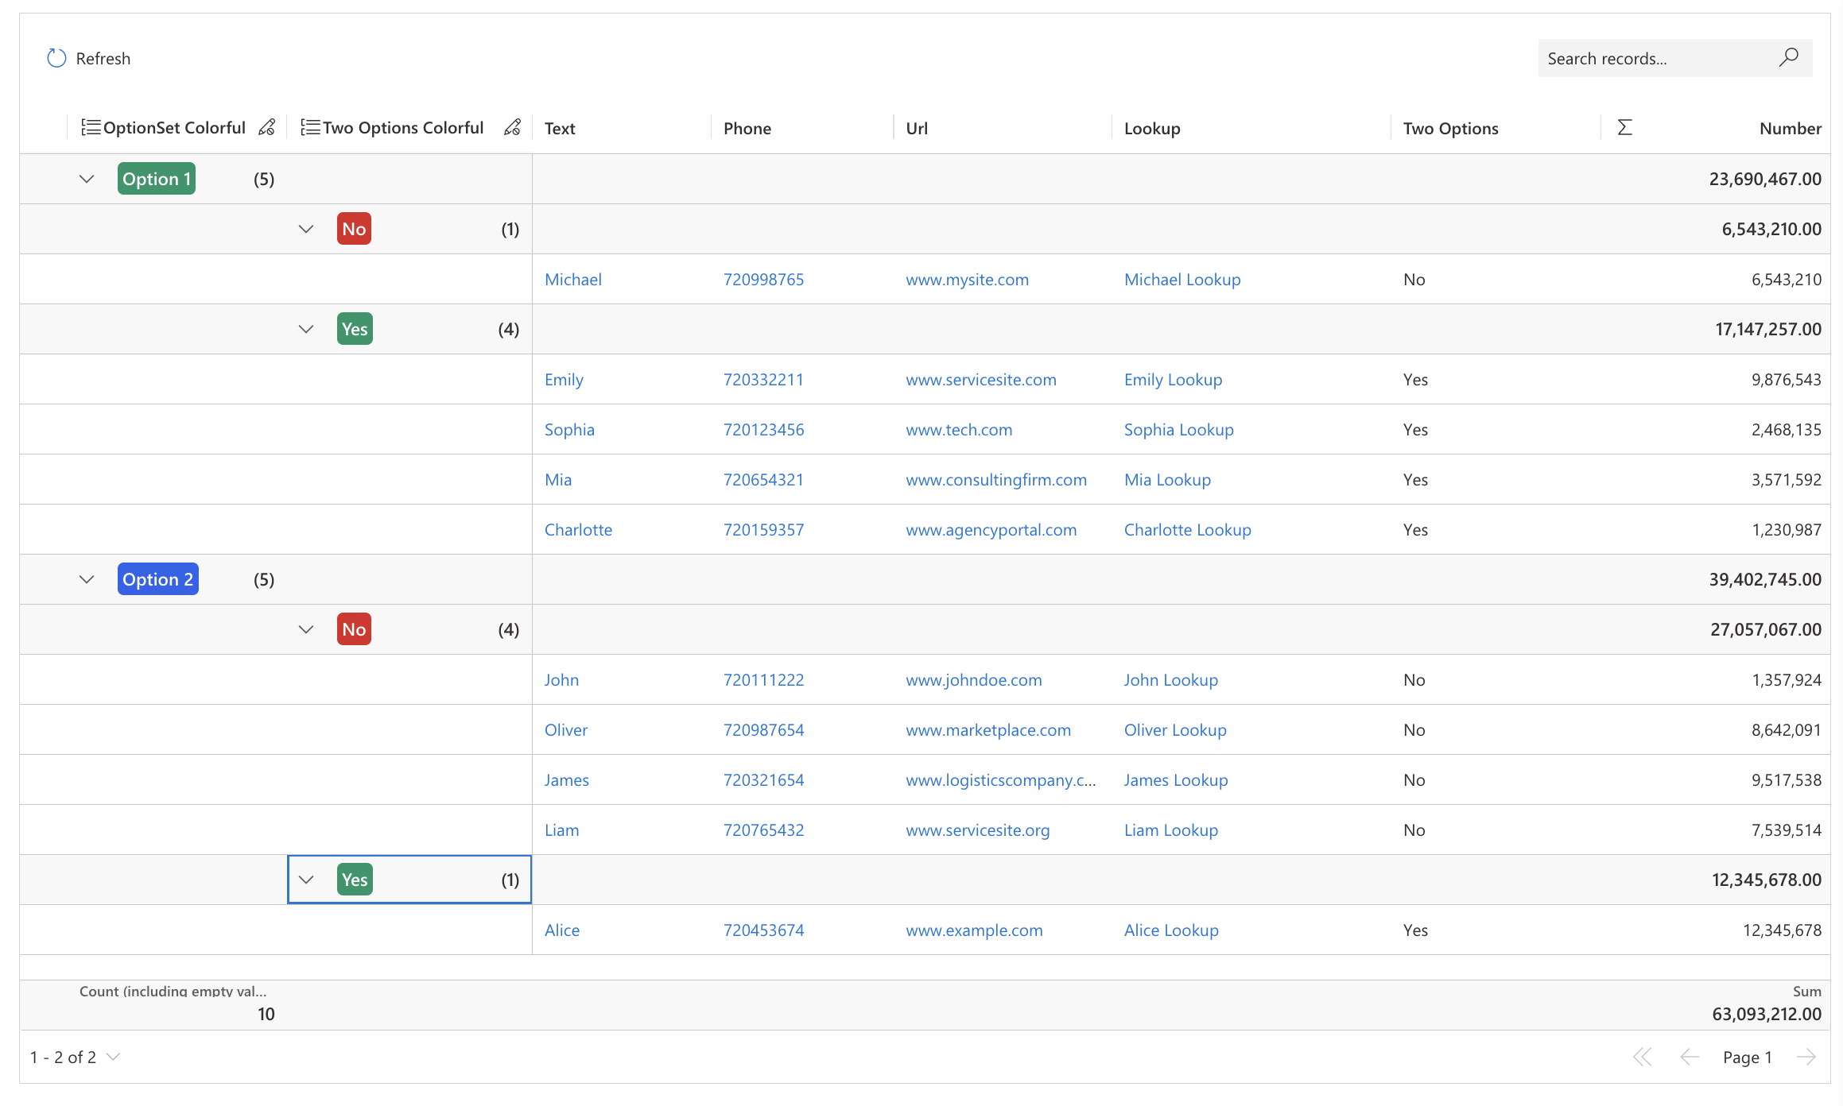Click the paint icon beside OptionSet Colorful
This screenshot has width=1843, height=1106.
(267, 128)
